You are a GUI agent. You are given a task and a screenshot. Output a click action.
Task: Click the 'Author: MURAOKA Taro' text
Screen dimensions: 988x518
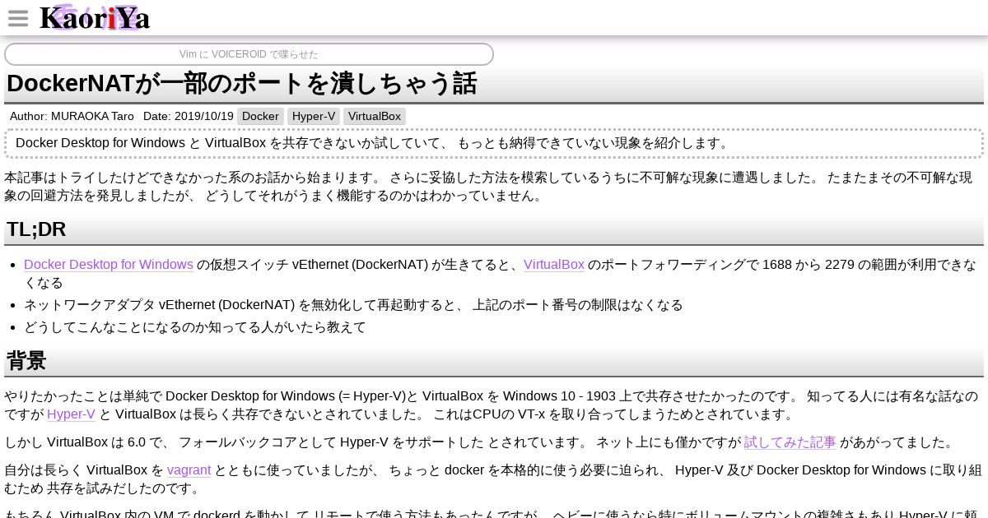point(72,117)
